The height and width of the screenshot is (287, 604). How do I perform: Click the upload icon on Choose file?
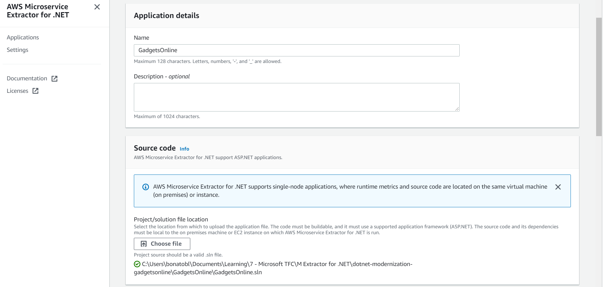click(x=144, y=244)
